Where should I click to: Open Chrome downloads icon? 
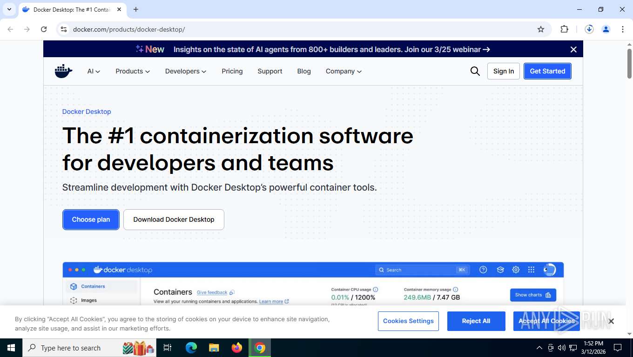[589, 29]
